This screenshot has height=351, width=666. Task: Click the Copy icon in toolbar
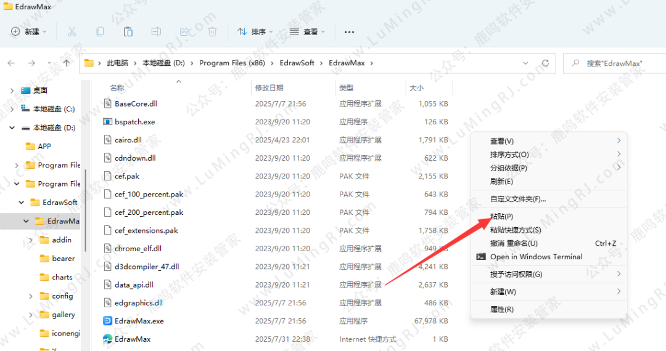click(100, 31)
